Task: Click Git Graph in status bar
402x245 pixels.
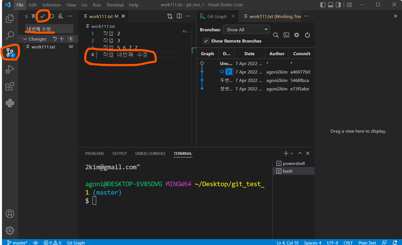Action: coord(76,242)
